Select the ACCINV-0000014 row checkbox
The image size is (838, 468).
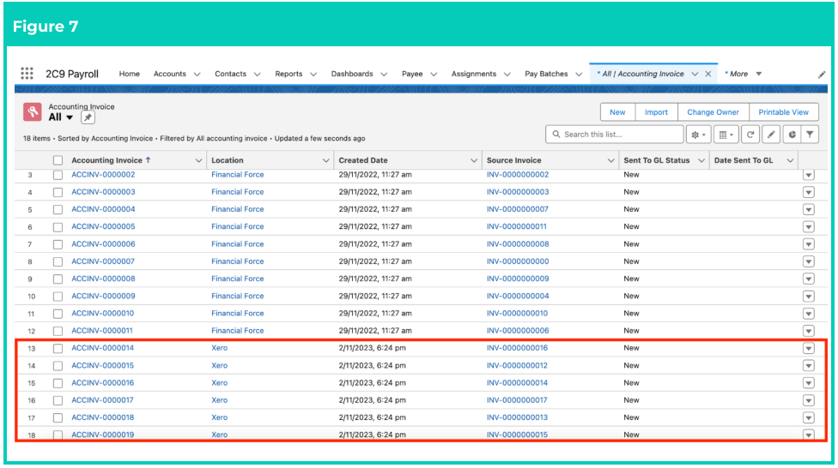[x=58, y=349]
